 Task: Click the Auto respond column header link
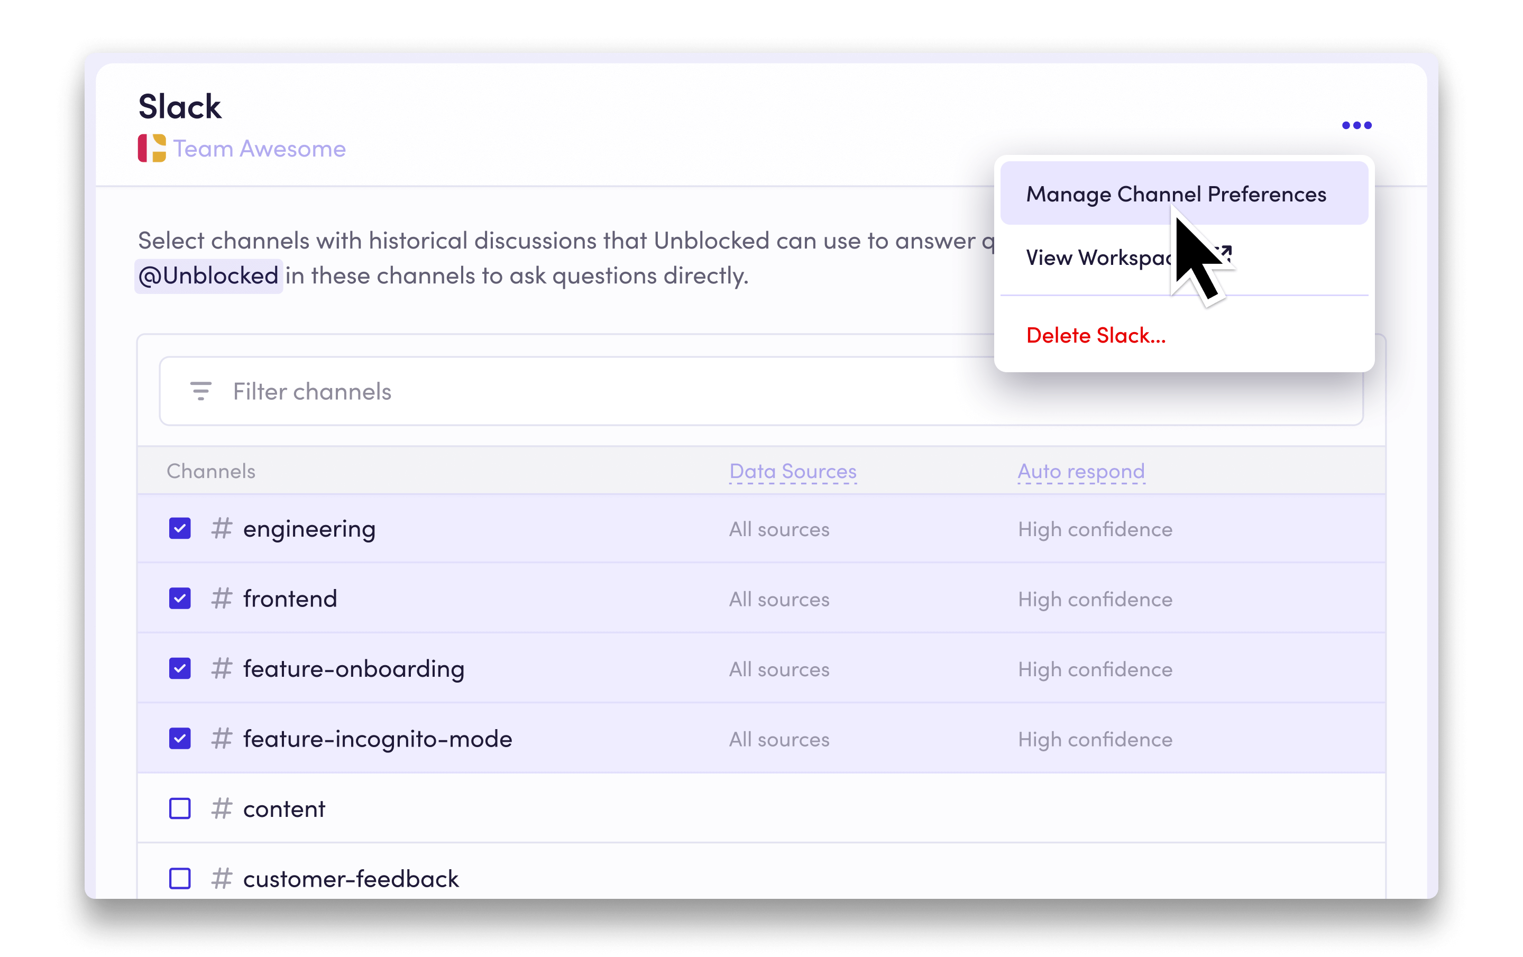[x=1081, y=471]
